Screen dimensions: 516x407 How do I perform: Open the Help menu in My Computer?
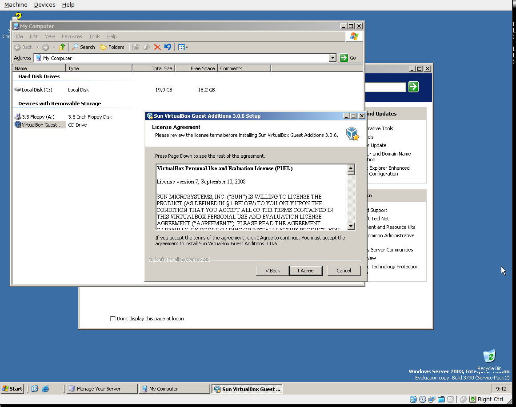(112, 36)
